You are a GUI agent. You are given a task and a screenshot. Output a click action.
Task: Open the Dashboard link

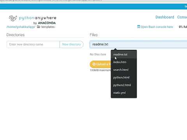click(165, 17)
